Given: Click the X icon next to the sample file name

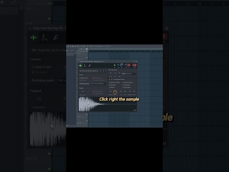Looking at the screenshot, I should click(106, 71).
